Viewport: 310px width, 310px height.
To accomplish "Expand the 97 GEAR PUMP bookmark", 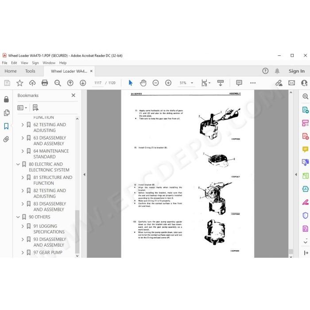I will [23, 253].
